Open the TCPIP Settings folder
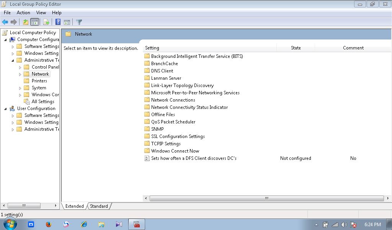 pos(166,143)
